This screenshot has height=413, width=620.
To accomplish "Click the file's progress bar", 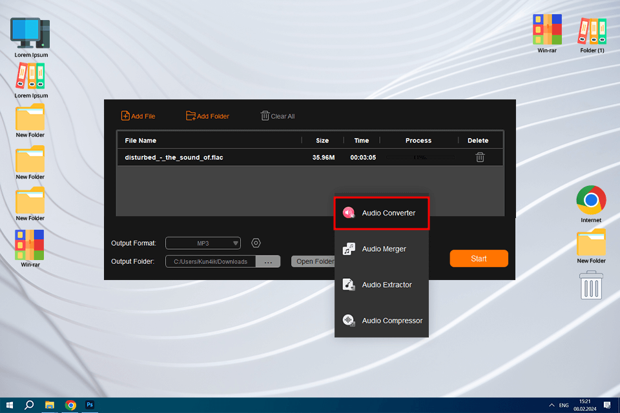I will click(420, 157).
